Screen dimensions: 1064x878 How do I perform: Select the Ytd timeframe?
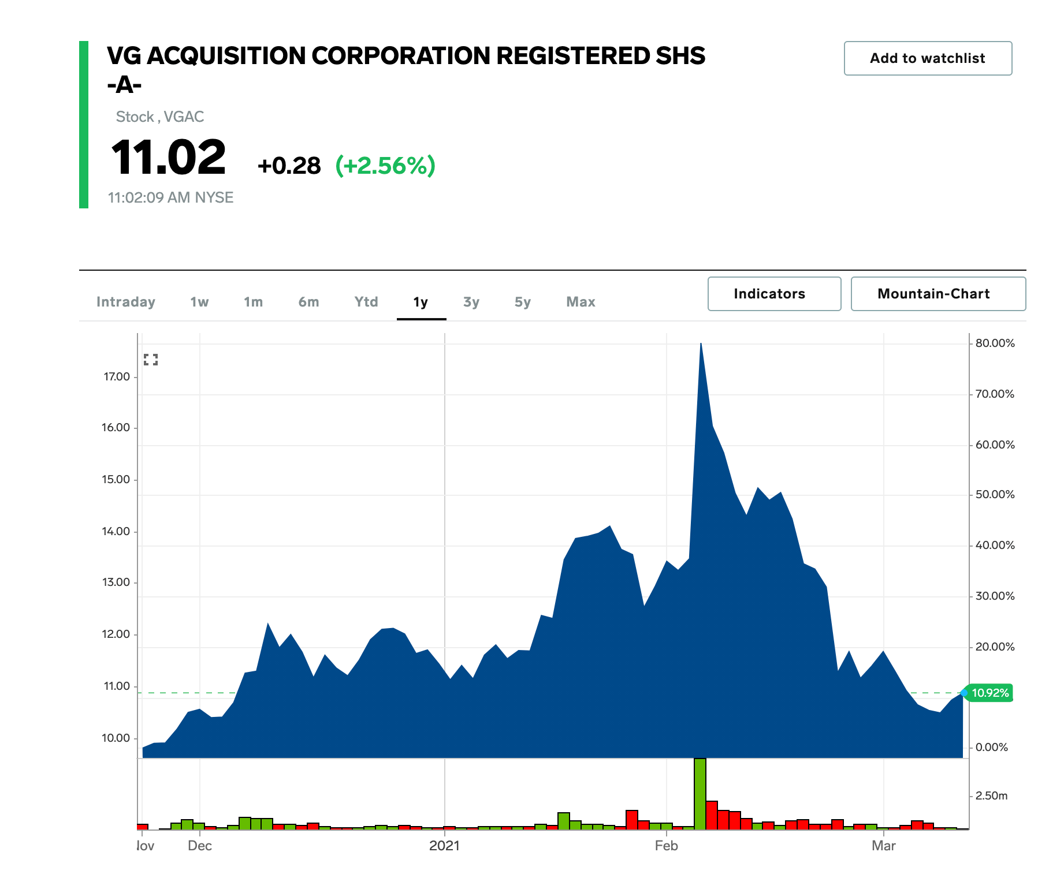coord(366,301)
